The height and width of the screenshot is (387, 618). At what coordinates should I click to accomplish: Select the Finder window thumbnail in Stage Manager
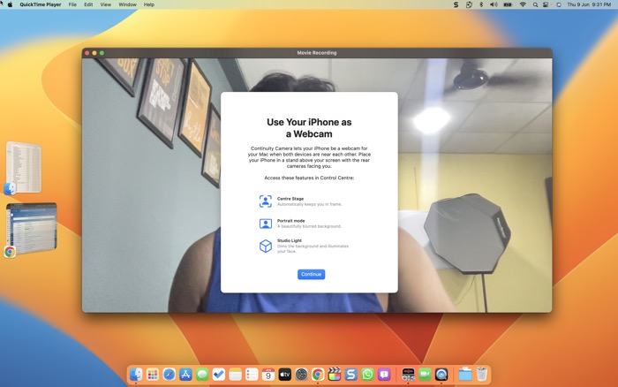tap(24, 168)
